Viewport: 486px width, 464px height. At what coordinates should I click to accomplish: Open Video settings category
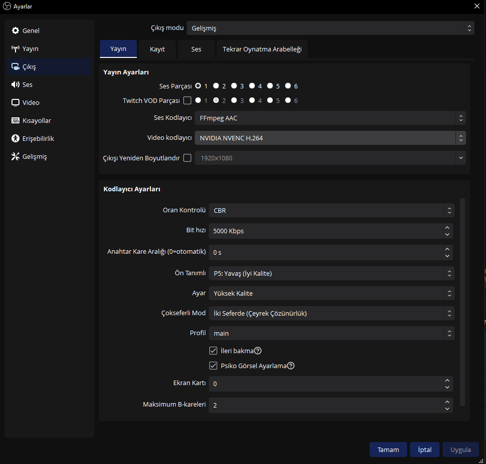point(49,102)
